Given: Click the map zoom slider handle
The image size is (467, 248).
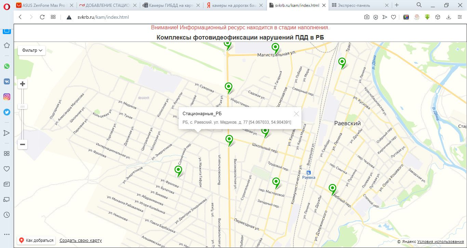Looking at the screenshot, I should [23, 107].
